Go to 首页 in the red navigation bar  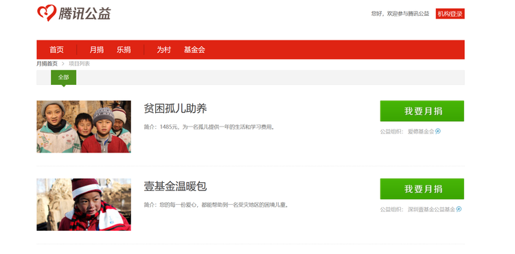click(x=56, y=50)
